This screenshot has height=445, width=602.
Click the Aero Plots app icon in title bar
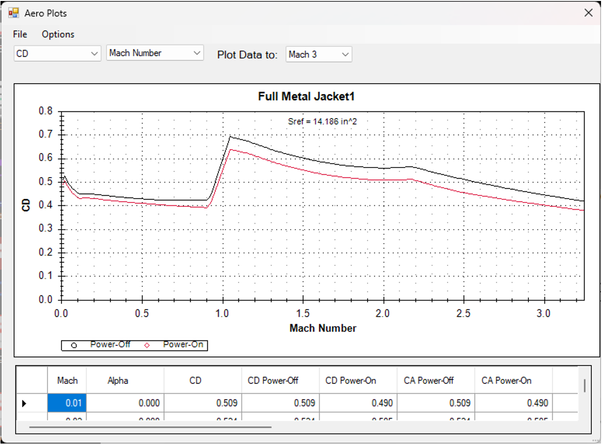click(14, 13)
